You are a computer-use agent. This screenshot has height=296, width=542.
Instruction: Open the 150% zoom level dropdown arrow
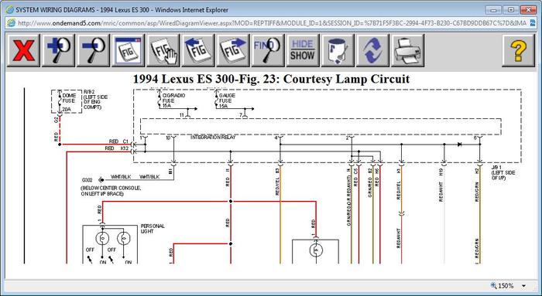(x=524, y=286)
